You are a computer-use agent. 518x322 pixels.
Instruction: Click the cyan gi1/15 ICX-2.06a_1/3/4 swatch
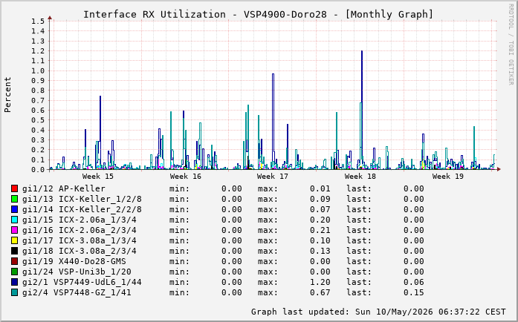(x=14, y=220)
